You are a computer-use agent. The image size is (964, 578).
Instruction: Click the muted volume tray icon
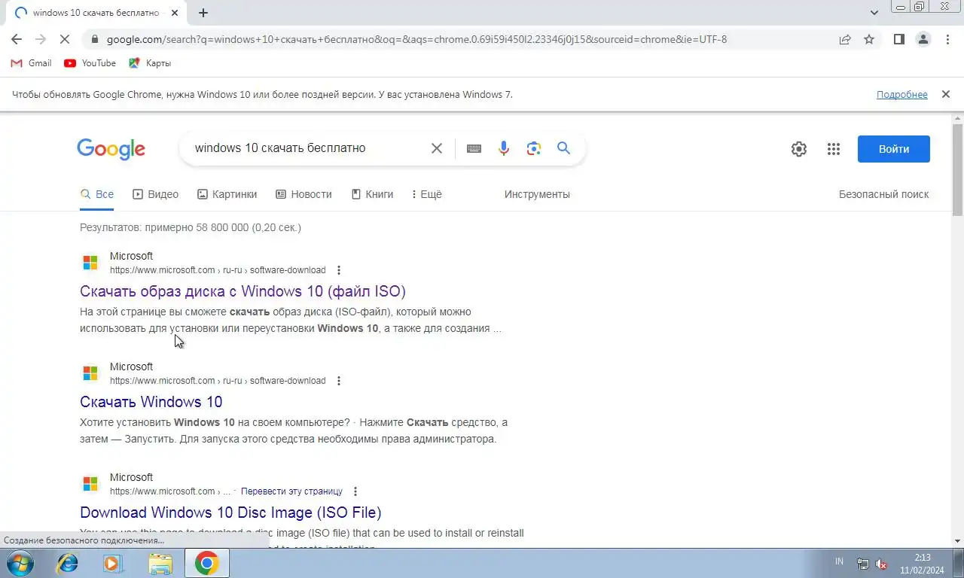pos(881,564)
